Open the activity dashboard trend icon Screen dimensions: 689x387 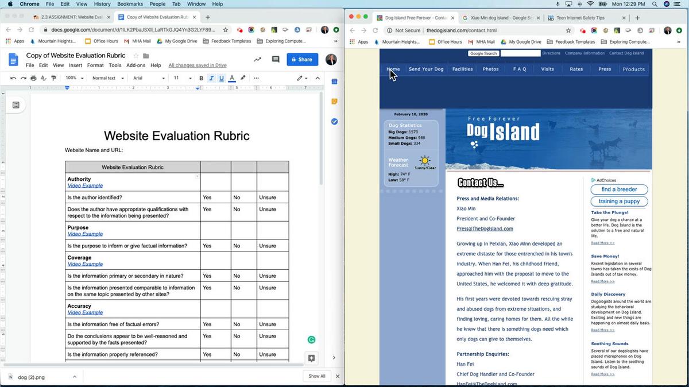tap(257, 59)
